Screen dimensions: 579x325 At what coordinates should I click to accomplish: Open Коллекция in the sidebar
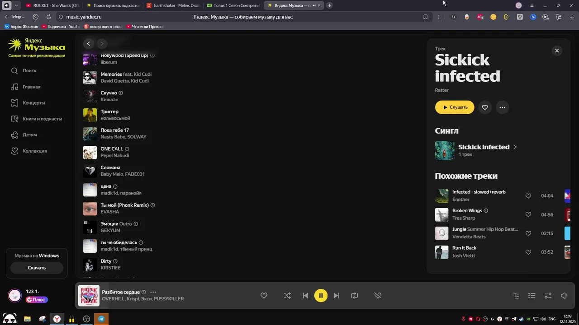coord(34,151)
